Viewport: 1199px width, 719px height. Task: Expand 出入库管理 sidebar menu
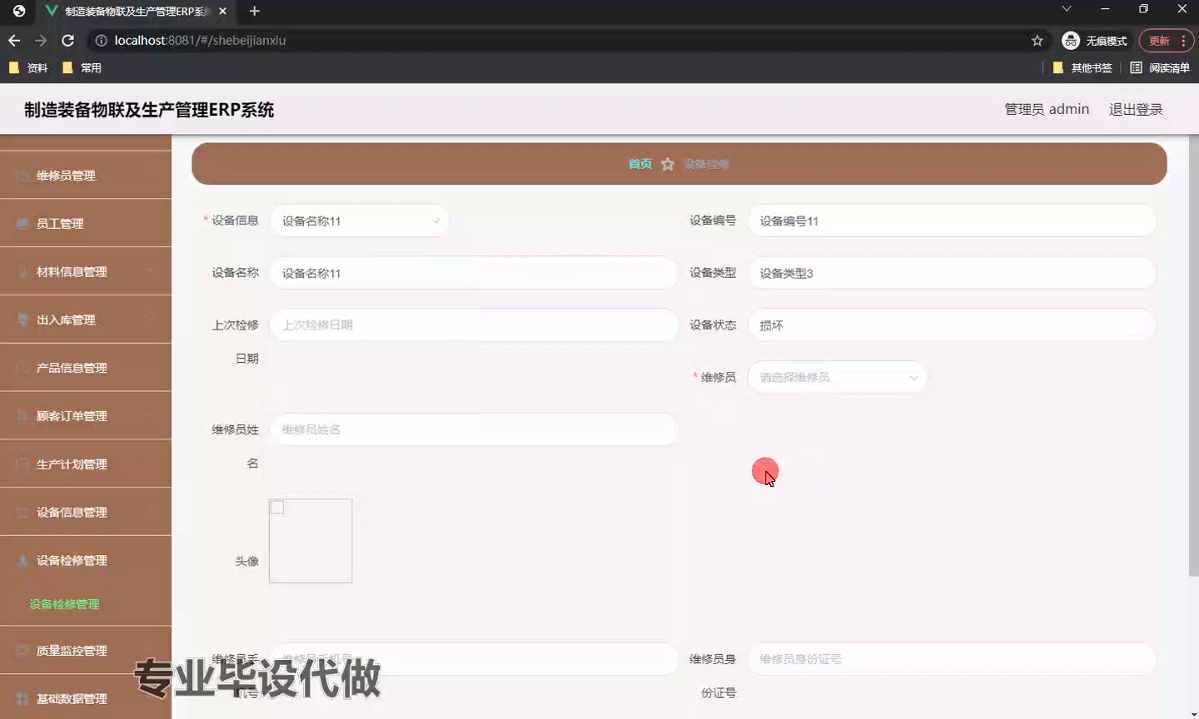click(x=85, y=320)
